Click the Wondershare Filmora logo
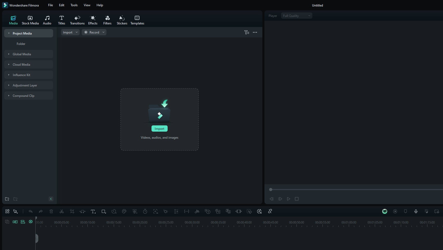This screenshot has height=250, width=443. (x=5, y=5)
